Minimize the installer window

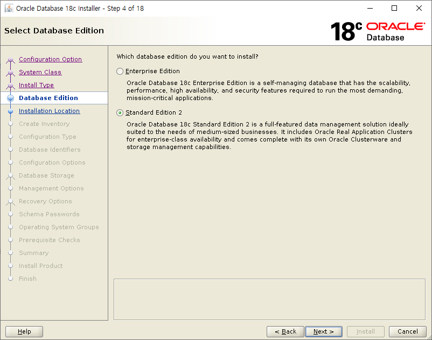tap(370, 8)
